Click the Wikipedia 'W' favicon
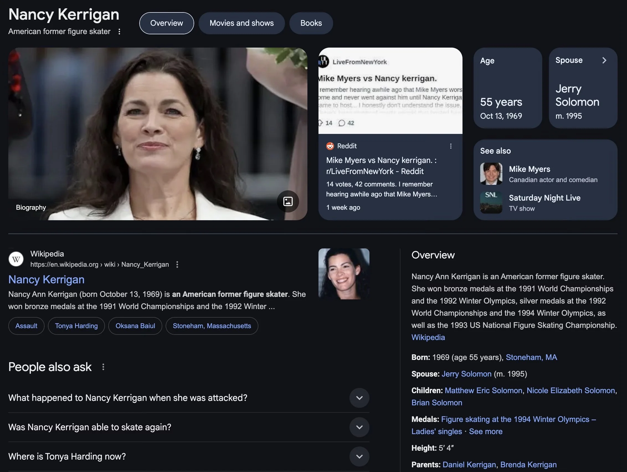Viewport: 627px width, 472px height. pyautogui.click(x=16, y=259)
